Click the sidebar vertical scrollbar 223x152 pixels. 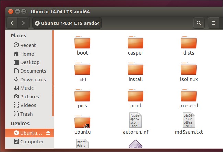tap(53, 73)
